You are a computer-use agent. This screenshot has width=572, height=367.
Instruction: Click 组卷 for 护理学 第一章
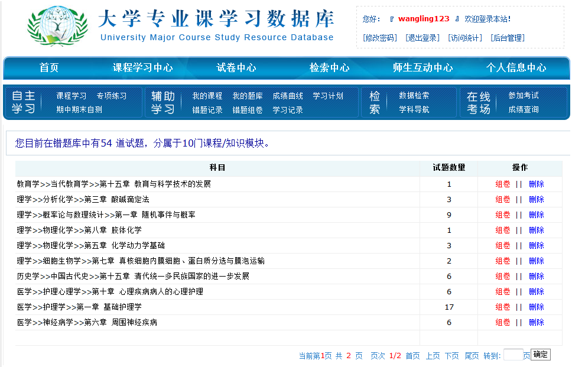tap(503, 307)
